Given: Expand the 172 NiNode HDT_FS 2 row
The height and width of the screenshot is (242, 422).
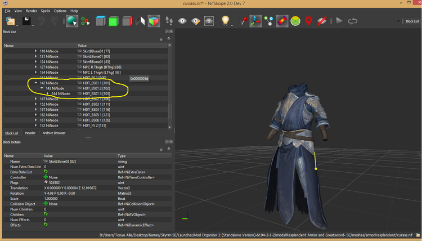Looking at the screenshot, I should (x=35, y=125).
